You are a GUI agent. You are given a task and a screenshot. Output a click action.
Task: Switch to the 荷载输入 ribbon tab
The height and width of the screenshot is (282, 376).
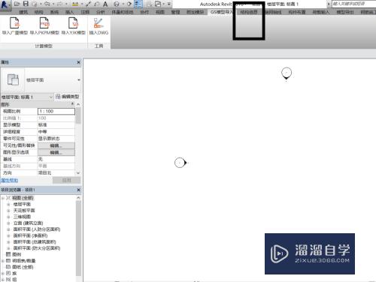[x=321, y=12]
